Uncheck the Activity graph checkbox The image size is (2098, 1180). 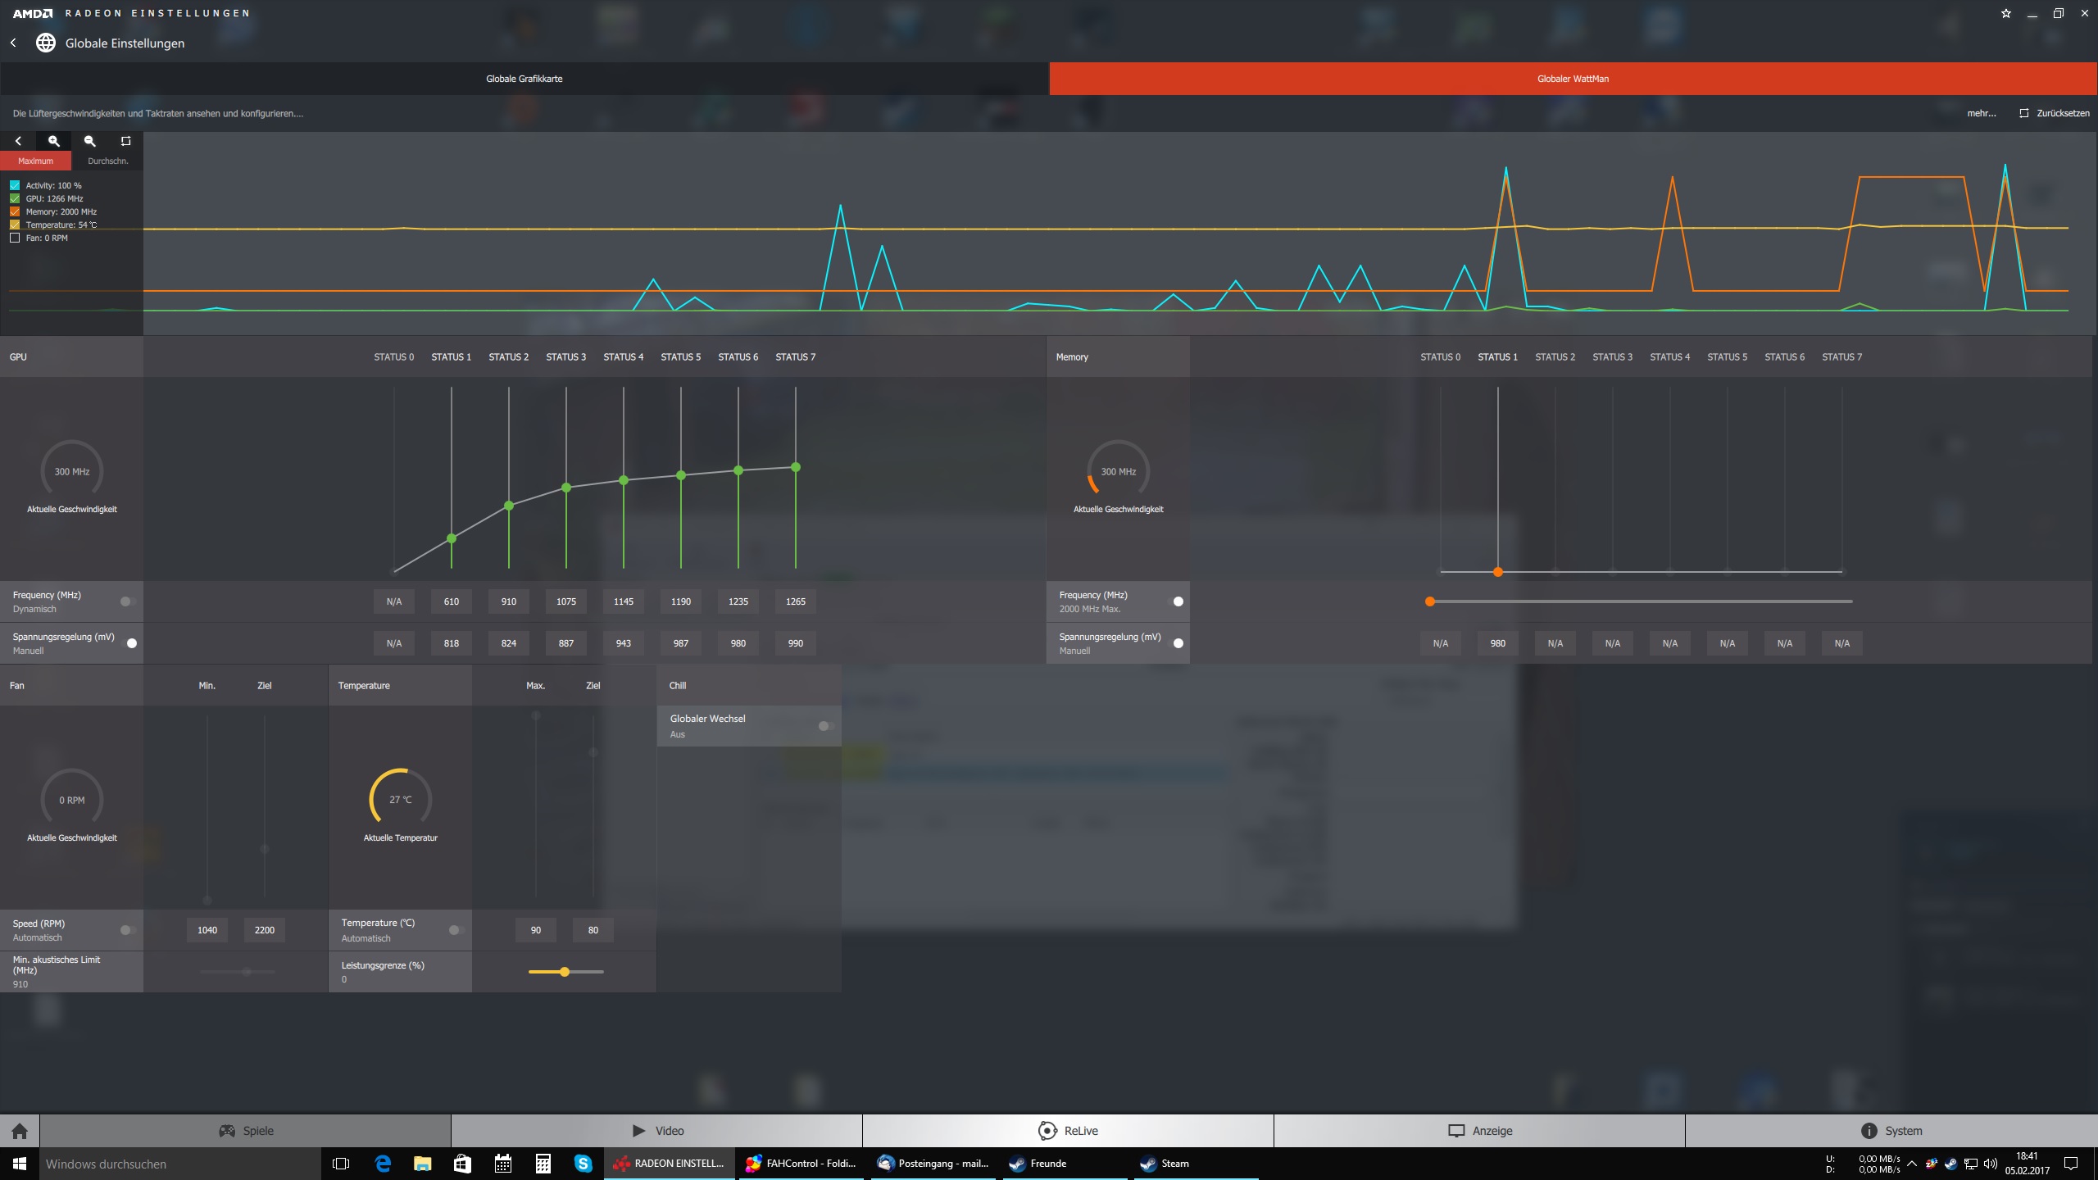pos(15,185)
